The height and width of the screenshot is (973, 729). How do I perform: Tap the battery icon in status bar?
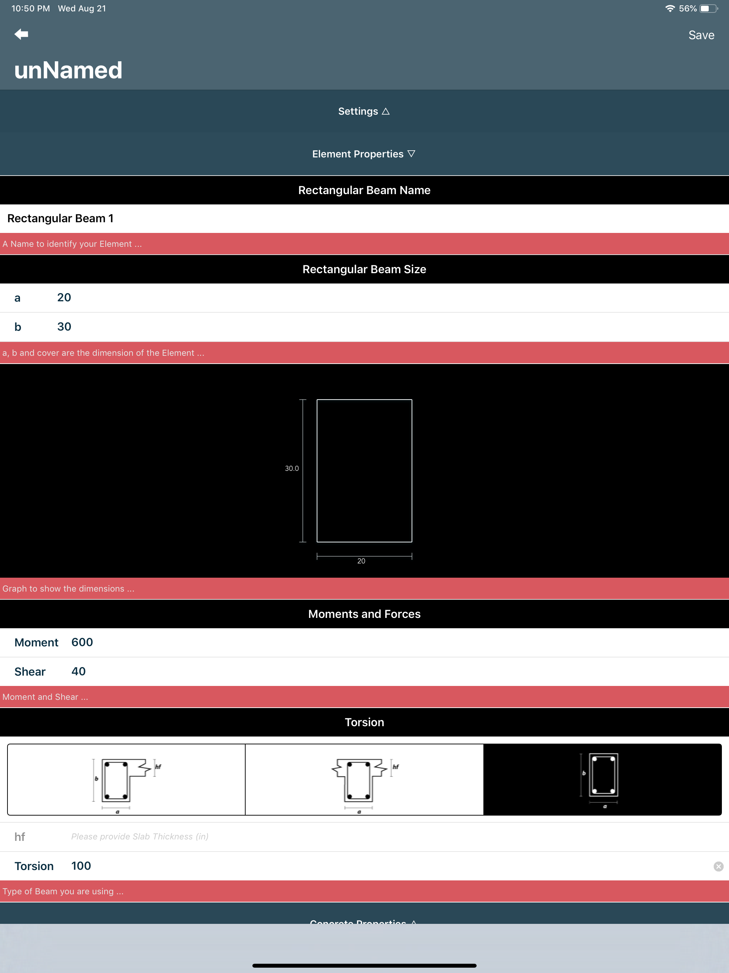708,8
